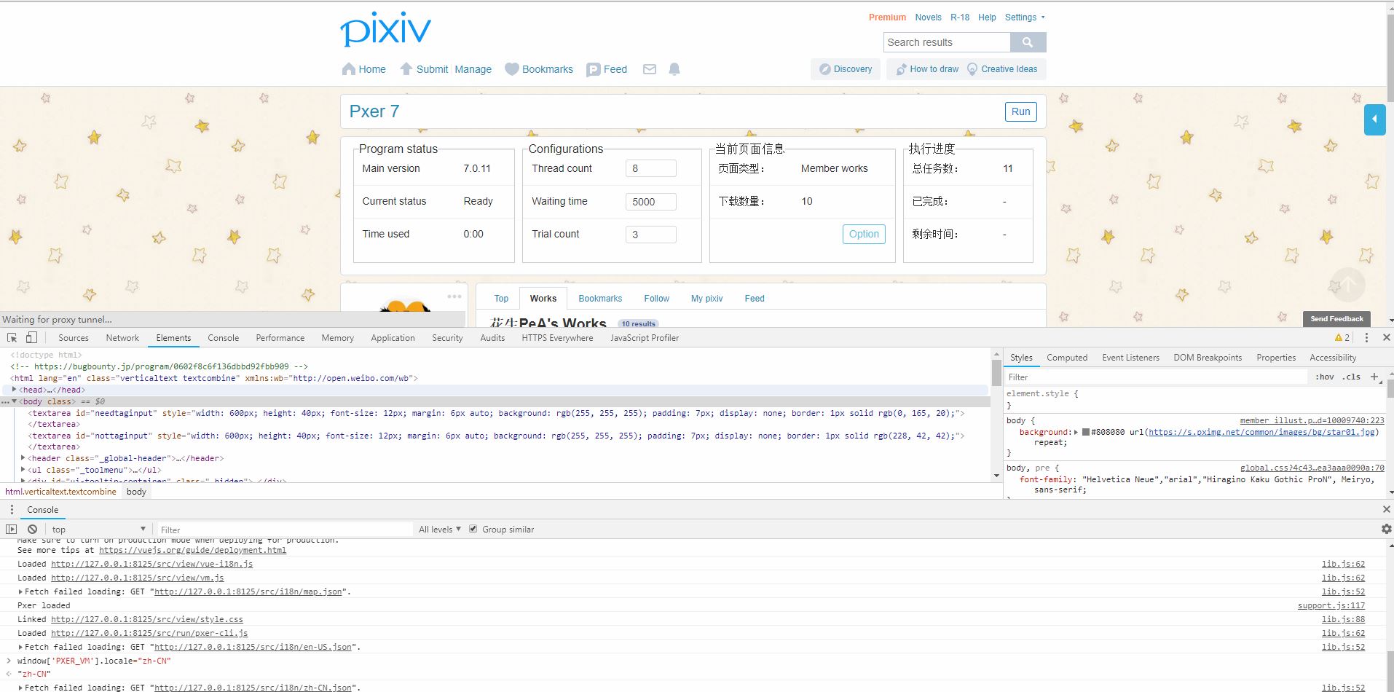
Task: Click the styles Filter field
Action: (x=1157, y=377)
